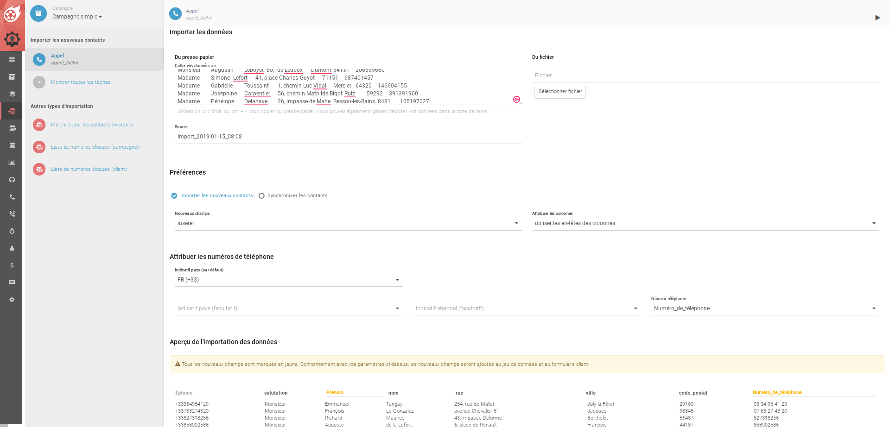
Task: Click the play arrow at top right
Action: click(x=877, y=18)
